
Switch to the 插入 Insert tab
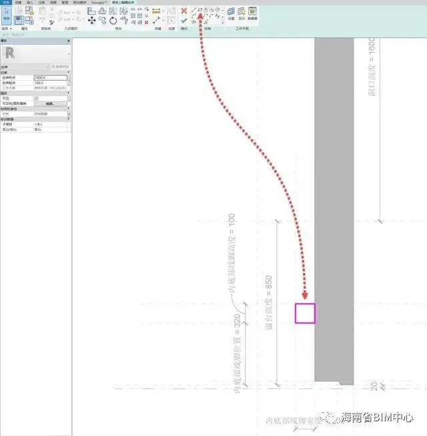30,2
